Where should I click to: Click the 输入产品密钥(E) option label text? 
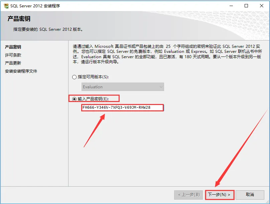(x=93, y=99)
